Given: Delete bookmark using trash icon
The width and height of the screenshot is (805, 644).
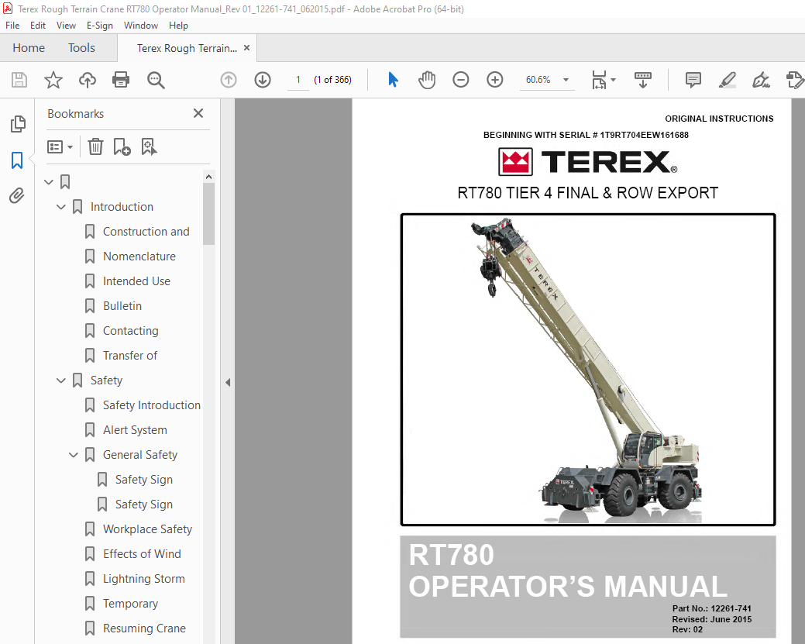Looking at the screenshot, I should coord(95,146).
